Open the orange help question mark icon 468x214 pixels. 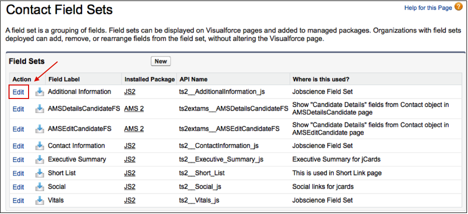tap(458, 7)
